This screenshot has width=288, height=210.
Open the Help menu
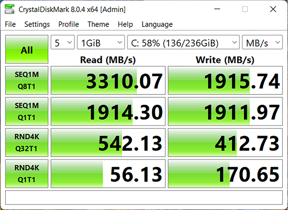click(x=125, y=24)
